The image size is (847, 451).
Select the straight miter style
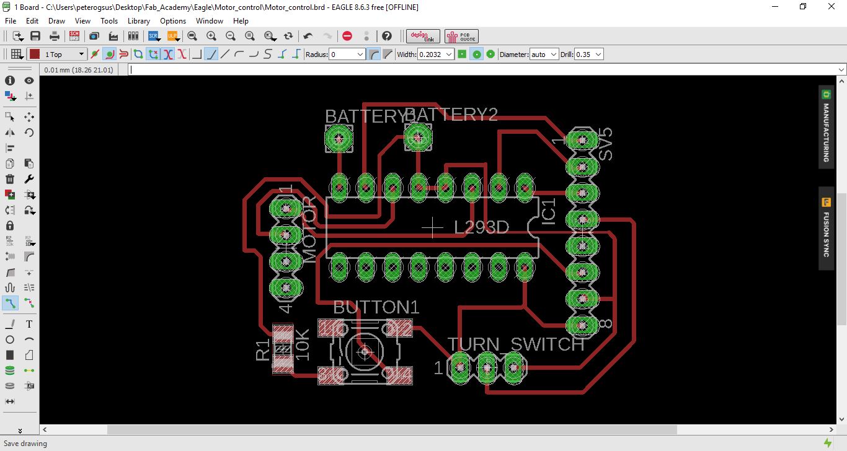pos(388,54)
